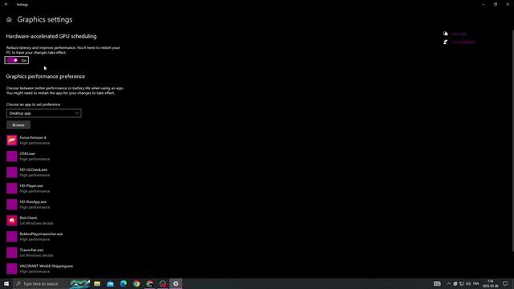Click the Settings gear on the taskbar
Image resolution: width=514 pixels, height=289 pixels.
(176, 283)
